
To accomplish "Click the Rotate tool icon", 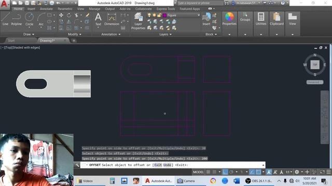I will (69, 15).
